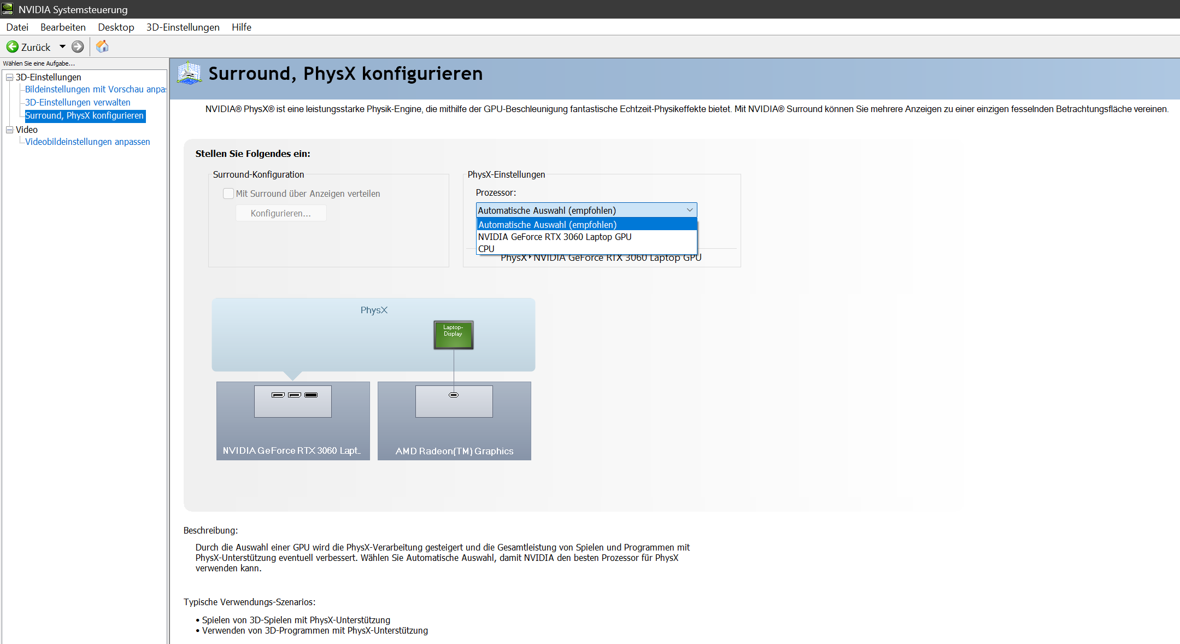
Task: Collapse the 3D-Einstellungen tree node
Action: point(9,78)
